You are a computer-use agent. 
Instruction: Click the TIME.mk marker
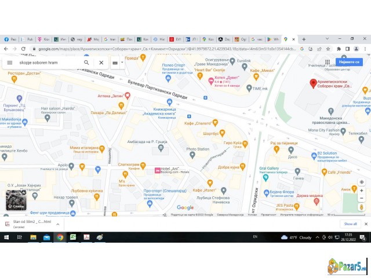249,89
